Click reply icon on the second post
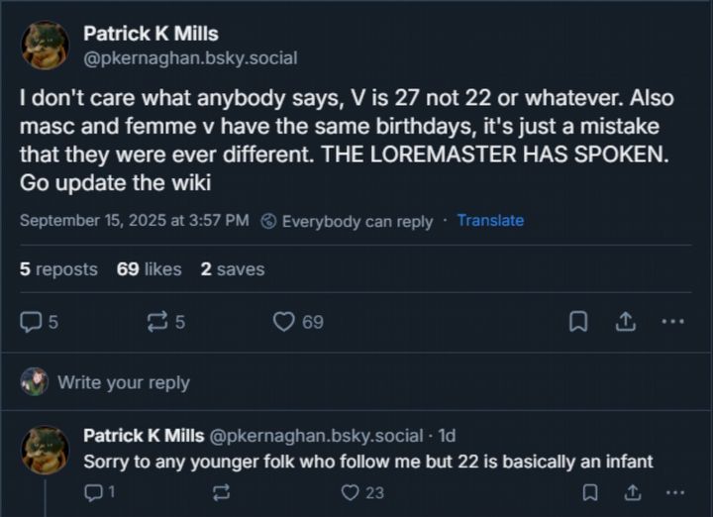Screen dimensions: 713x517 coord(95,492)
